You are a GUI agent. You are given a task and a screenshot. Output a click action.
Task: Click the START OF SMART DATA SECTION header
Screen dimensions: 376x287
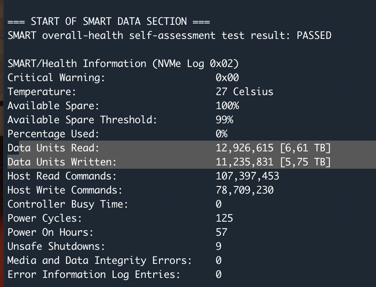109,22
